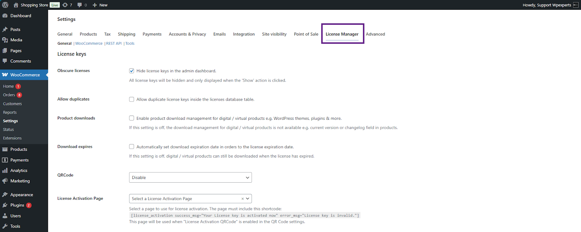Click the Marketing megaphone icon
The height and width of the screenshot is (232, 581).
pos(5,181)
